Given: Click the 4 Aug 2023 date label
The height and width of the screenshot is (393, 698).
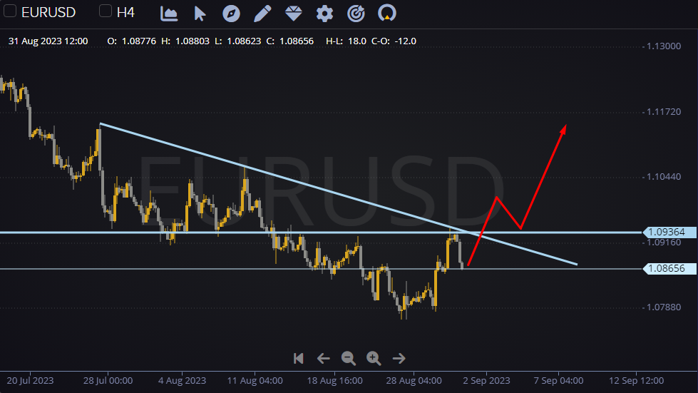Looking at the screenshot, I should 182,381.
